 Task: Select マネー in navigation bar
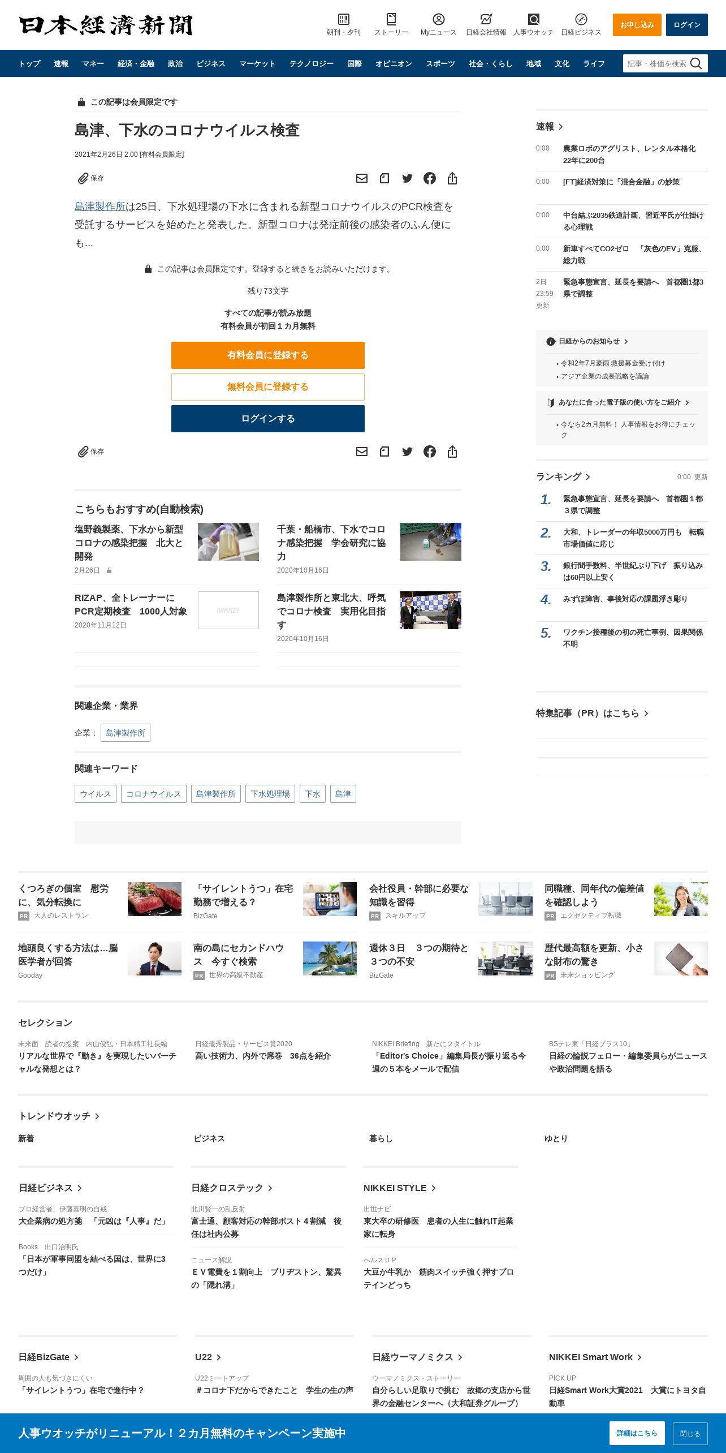point(93,63)
